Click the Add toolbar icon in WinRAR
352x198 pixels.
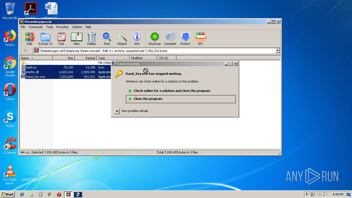point(29,39)
